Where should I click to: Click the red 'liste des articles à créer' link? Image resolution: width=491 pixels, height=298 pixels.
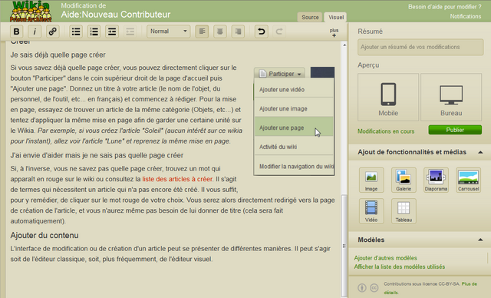pos(177,179)
